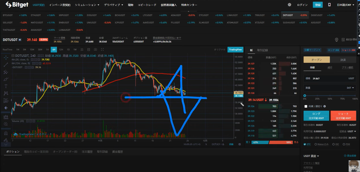Click the 50% mark on quantity slider
Screen dimensions: 360x172
[x=330, y=96]
